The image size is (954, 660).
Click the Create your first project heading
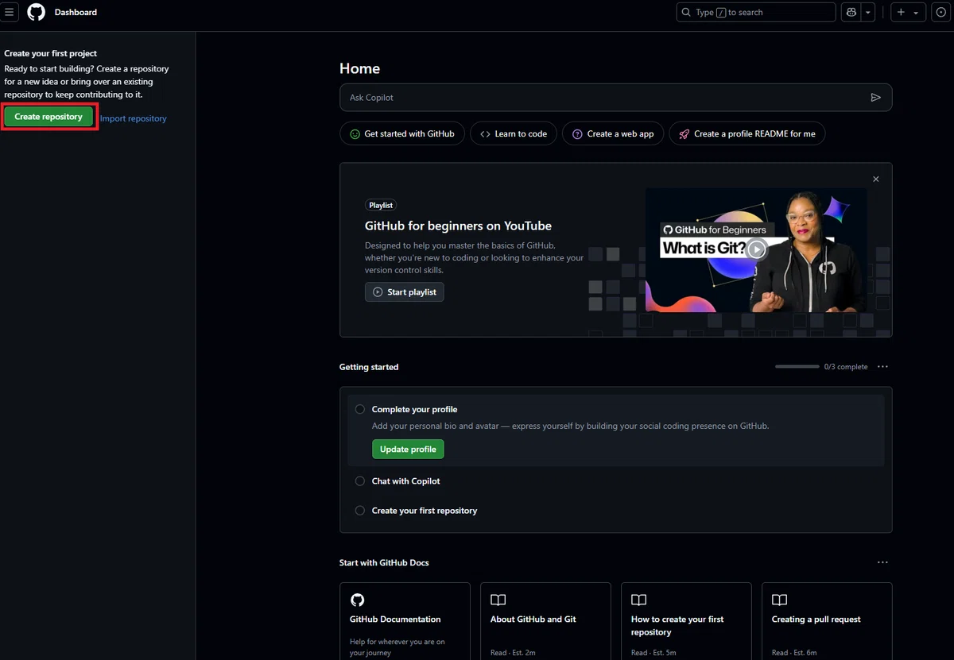point(51,53)
